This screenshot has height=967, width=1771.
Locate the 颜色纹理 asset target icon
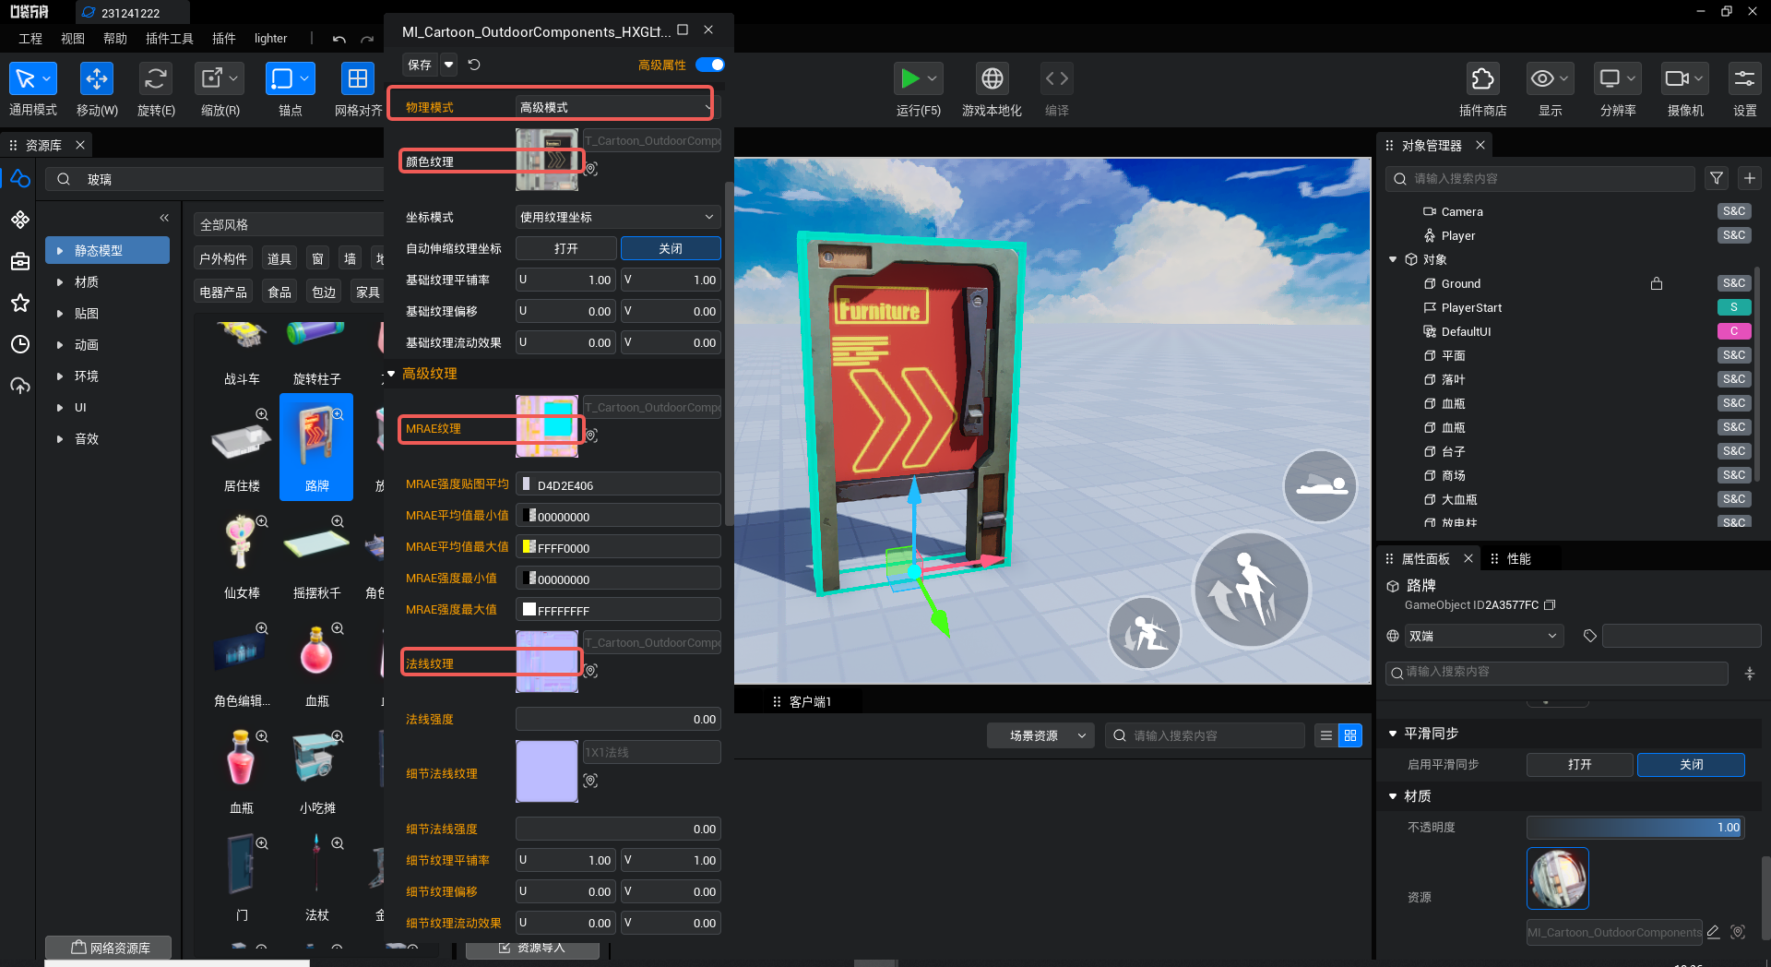click(591, 169)
